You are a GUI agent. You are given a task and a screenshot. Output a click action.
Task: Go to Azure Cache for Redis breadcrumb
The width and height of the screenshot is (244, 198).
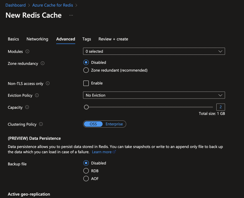pos(53,5)
